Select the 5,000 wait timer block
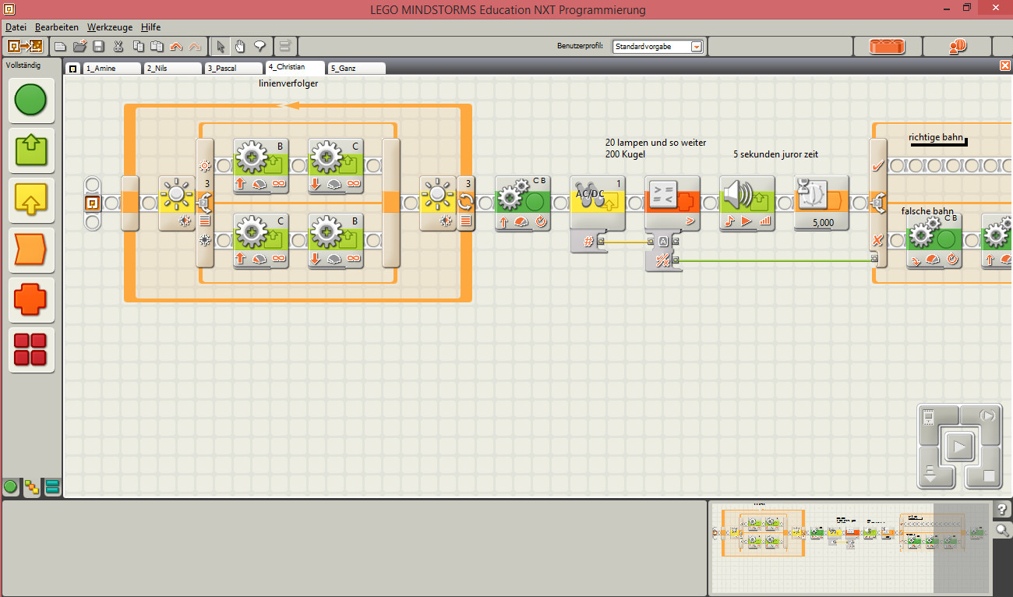 click(822, 203)
